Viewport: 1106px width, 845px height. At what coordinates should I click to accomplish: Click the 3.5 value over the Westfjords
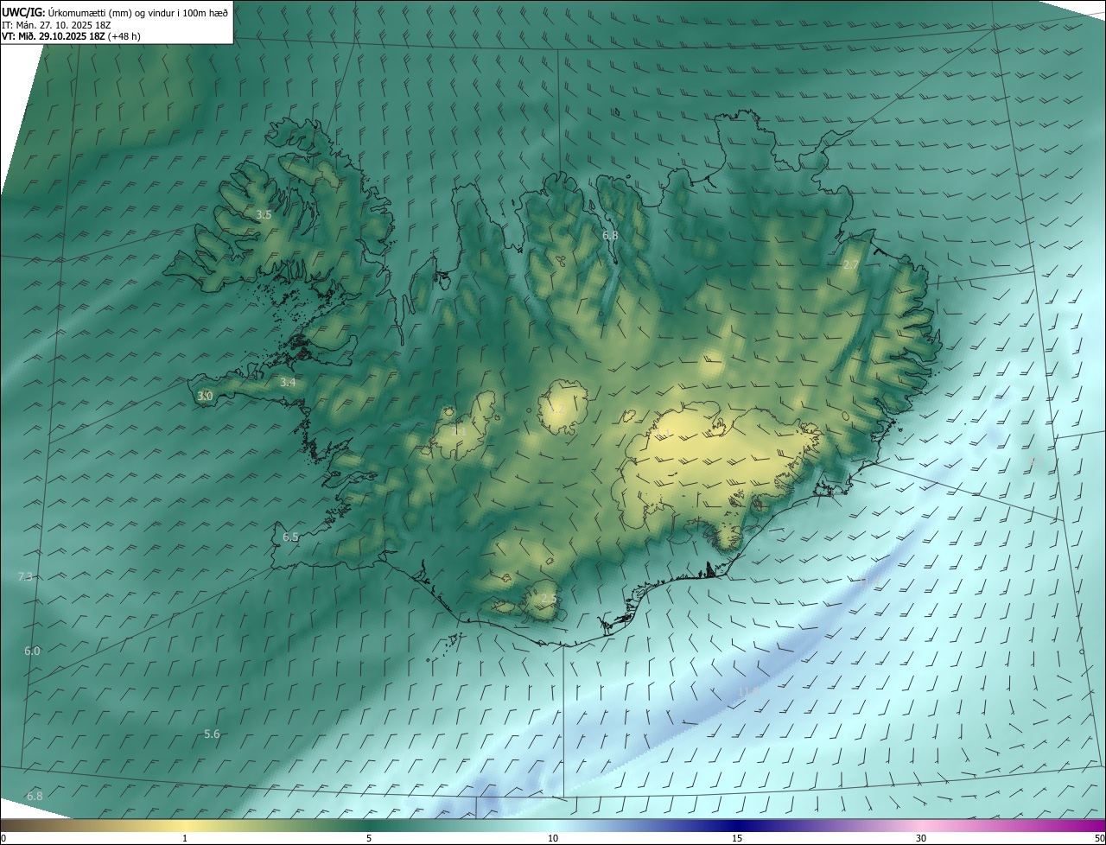[264, 214]
